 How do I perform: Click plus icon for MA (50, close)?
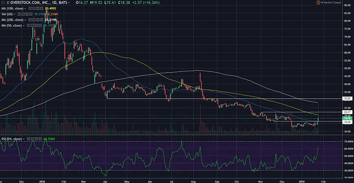click(36, 26)
